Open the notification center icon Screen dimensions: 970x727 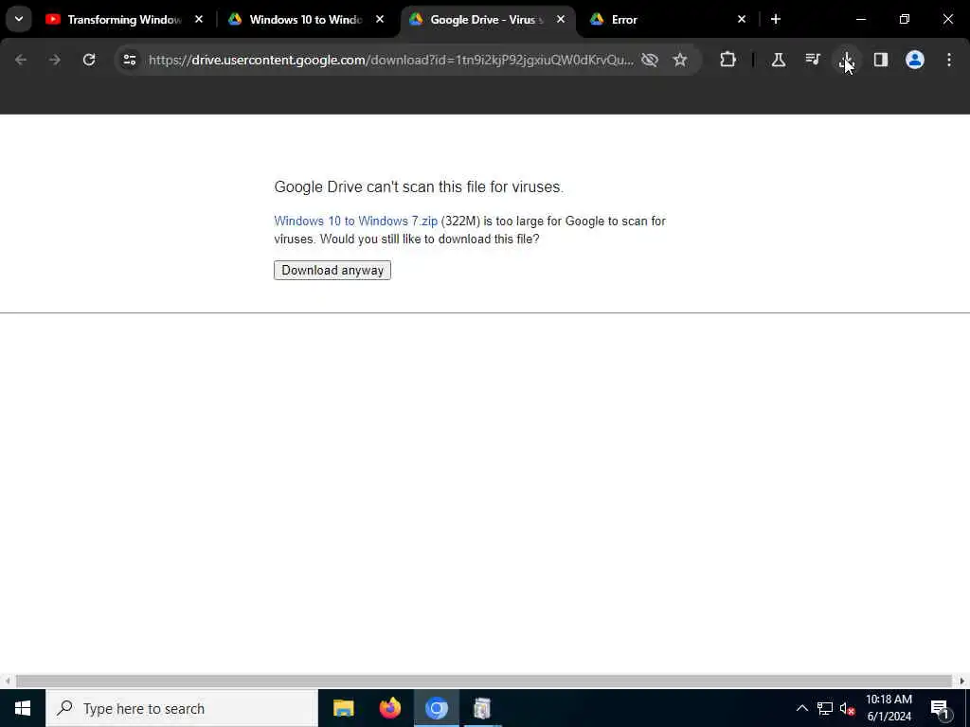940,708
